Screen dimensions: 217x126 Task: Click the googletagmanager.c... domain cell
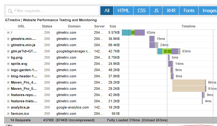click(x=73, y=51)
